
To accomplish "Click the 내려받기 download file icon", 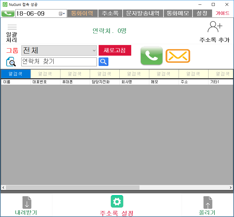I will tap(27, 202).
